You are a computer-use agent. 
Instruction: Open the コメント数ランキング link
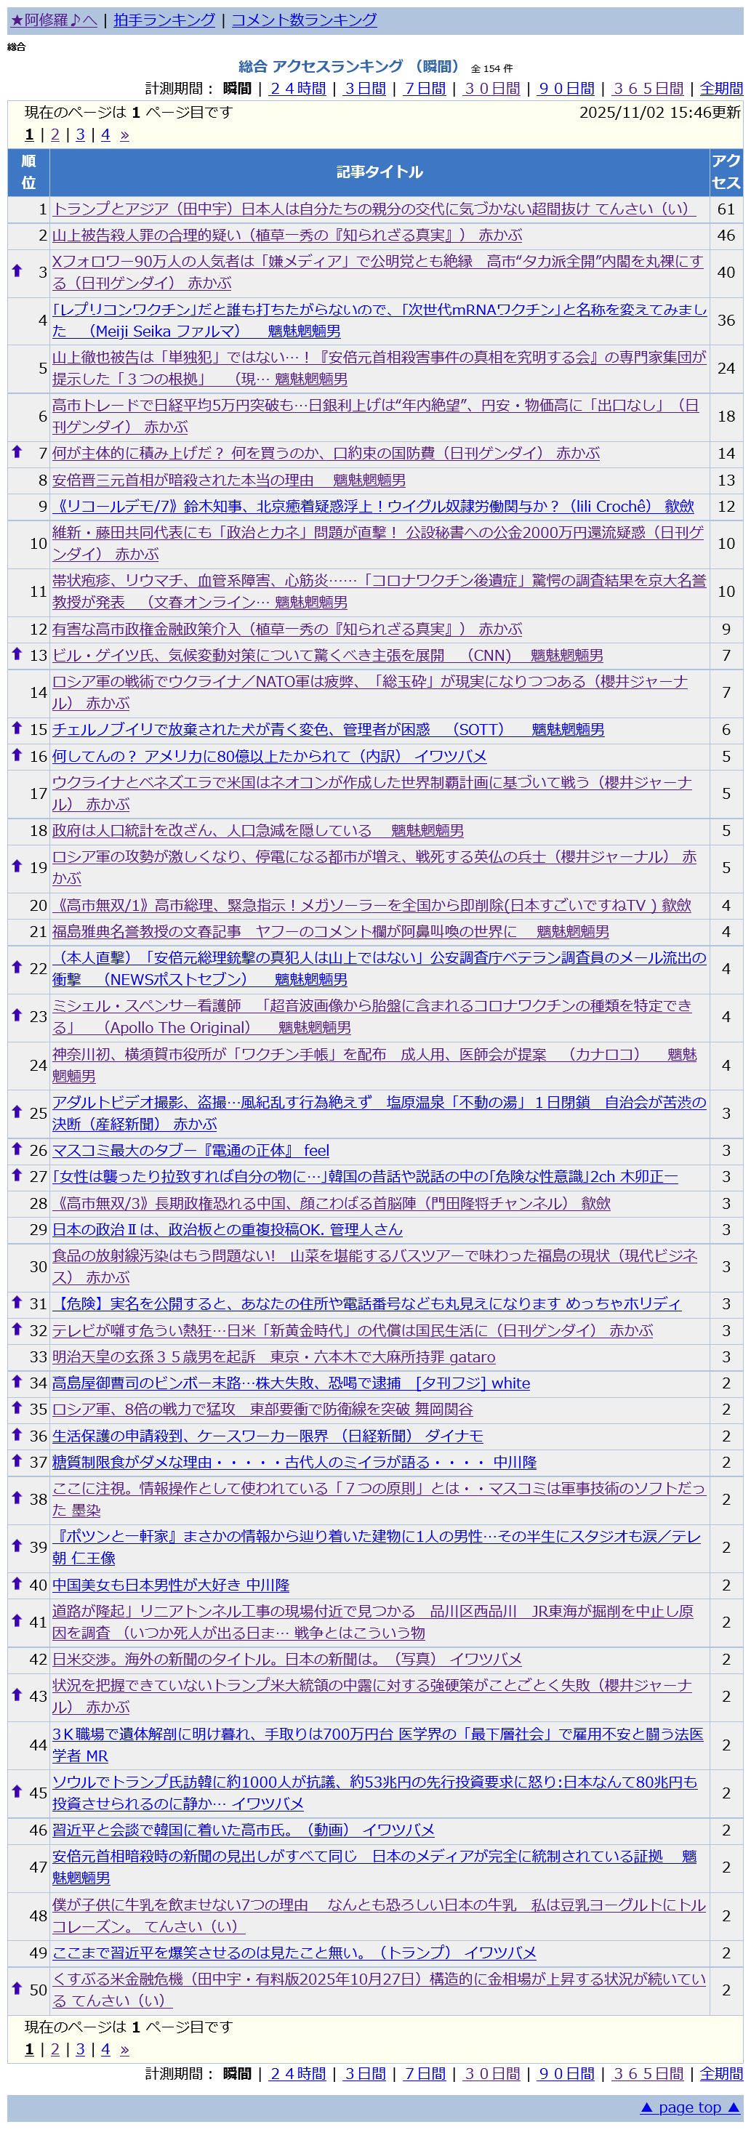304,20
